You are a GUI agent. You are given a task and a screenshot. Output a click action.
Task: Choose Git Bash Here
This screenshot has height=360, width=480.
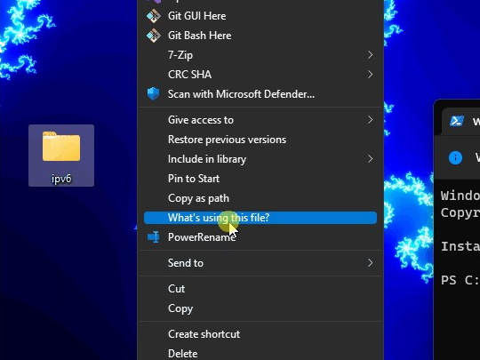260,36
